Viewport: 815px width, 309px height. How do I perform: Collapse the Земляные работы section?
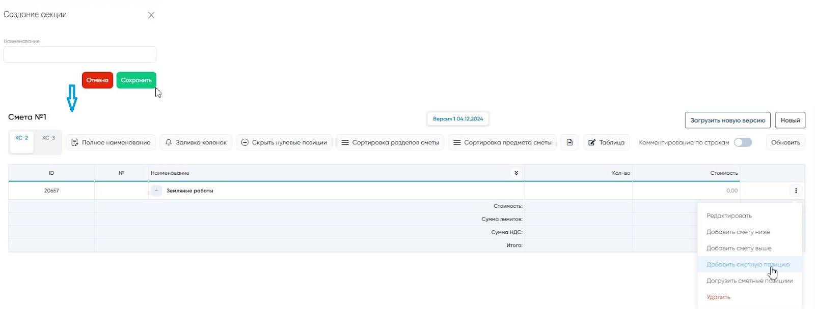pos(156,191)
